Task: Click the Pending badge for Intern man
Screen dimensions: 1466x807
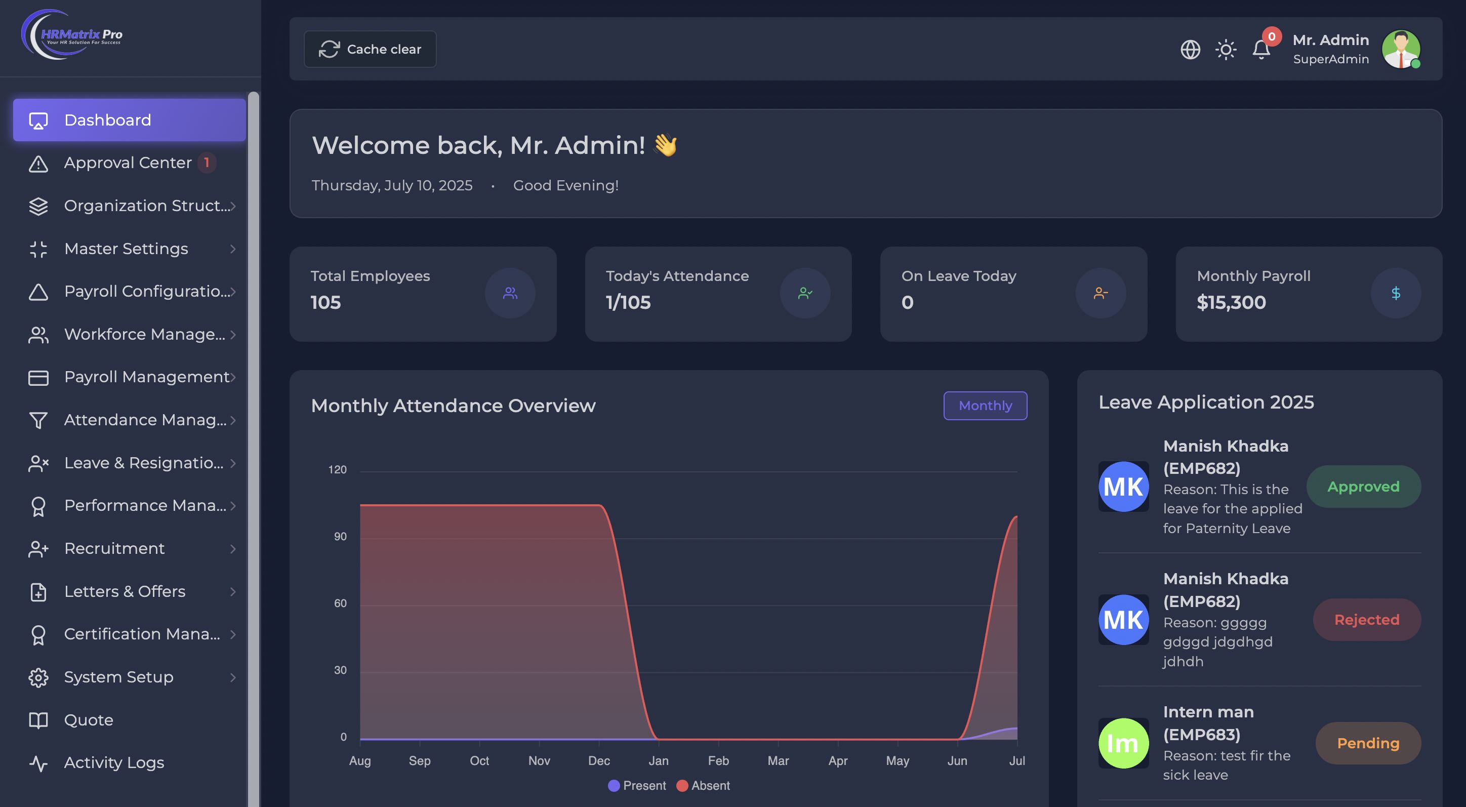Action: (1368, 743)
